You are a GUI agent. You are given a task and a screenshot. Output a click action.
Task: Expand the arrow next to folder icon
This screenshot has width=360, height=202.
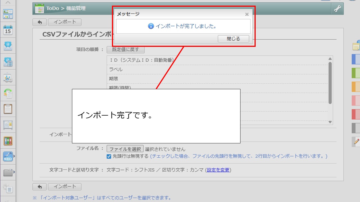(14, 172)
